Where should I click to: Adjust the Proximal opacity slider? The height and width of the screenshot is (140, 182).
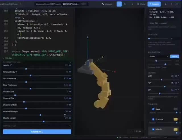tap(167, 123)
